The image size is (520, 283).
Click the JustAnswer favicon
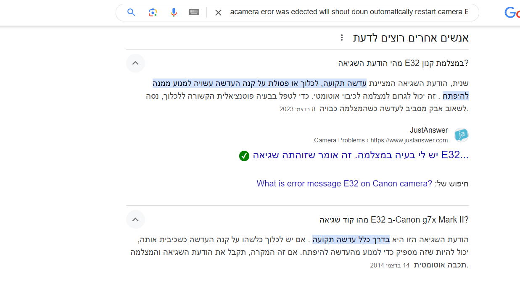click(x=461, y=135)
